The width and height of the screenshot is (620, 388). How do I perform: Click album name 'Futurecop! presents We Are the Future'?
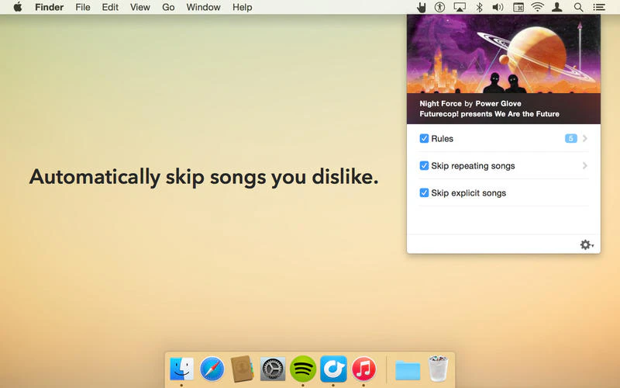pyautogui.click(x=490, y=114)
